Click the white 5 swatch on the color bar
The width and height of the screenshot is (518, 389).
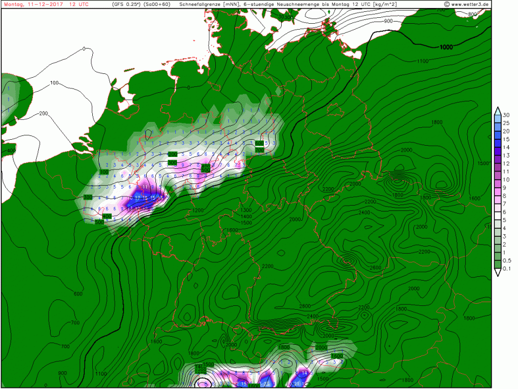click(x=498, y=220)
